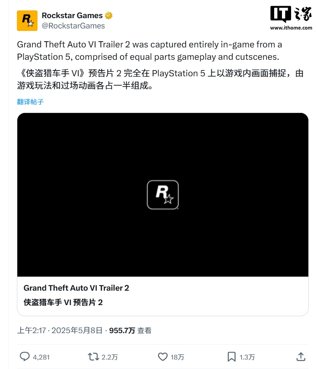Click the Rockstar Games profile avatar
The width and height of the screenshot is (317, 369).
[27, 21]
